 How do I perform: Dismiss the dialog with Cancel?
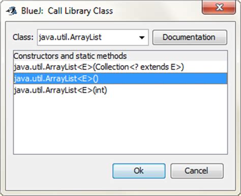pyautogui.click(x=197, y=171)
